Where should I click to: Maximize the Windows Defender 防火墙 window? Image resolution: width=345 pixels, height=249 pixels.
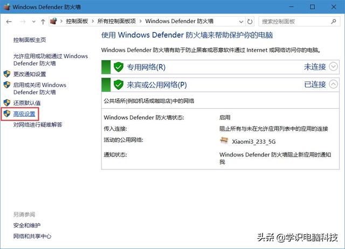[x=313, y=7]
